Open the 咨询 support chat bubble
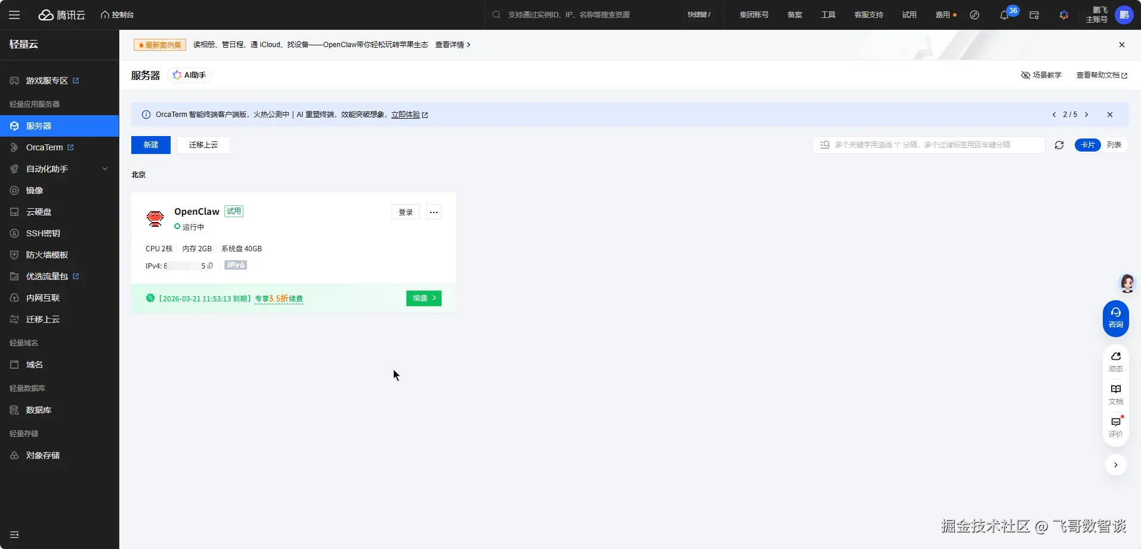The width and height of the screenshot is (1141, 549). [1116, 318]
